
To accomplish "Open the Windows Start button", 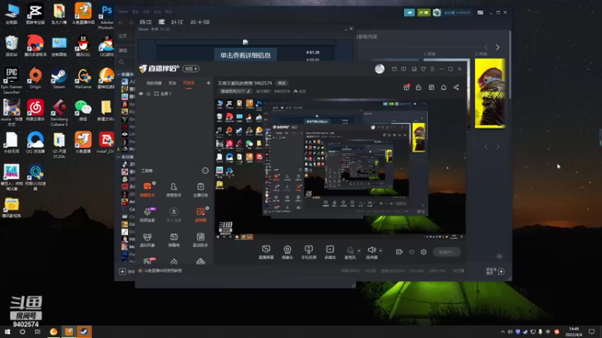I will [x=8, y=331].
